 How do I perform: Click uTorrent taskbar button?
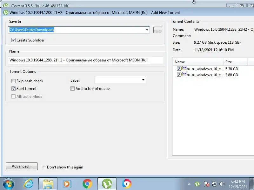(x=107, y=184)
